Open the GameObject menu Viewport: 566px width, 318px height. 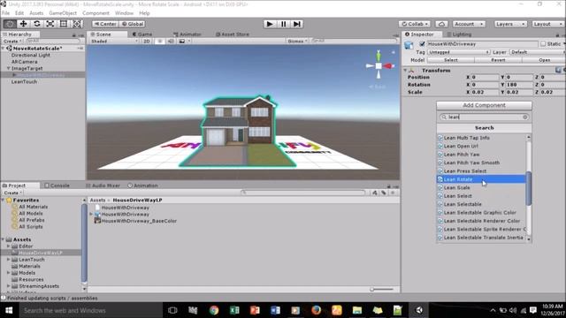(x=63, y=13)
